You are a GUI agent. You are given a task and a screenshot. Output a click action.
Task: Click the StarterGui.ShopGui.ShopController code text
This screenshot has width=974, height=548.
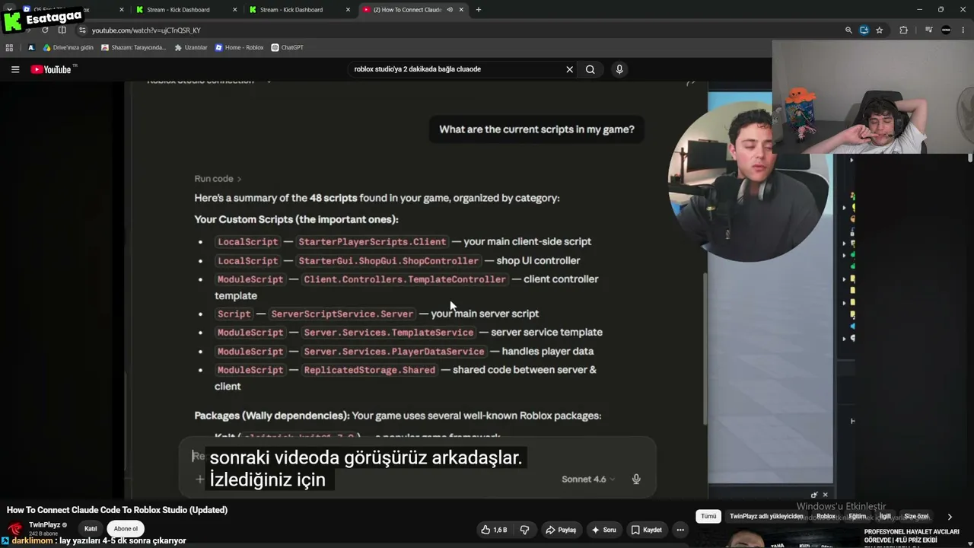tap(389, 261)
